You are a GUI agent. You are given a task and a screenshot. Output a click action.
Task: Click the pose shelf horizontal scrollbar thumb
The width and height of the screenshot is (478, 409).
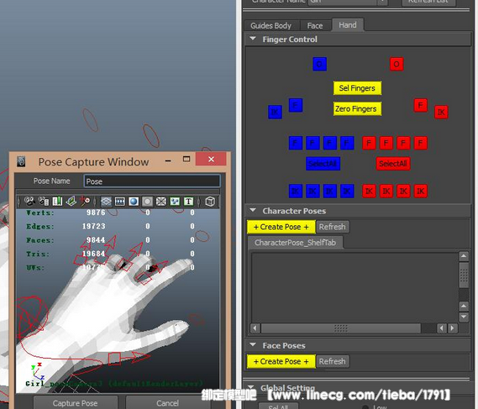tap(341, 328)
